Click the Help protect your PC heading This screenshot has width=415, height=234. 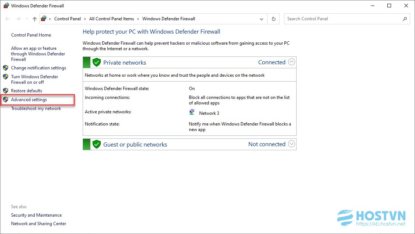[x=151, y=32]
